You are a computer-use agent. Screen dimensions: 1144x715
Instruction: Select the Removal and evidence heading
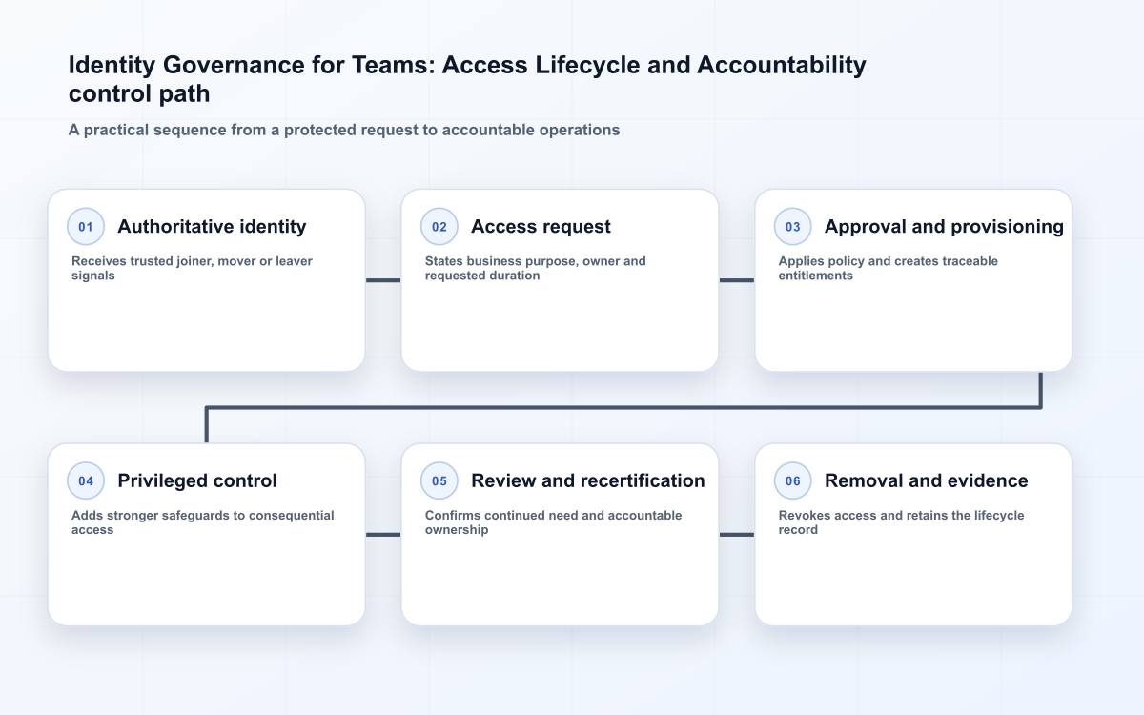(927, 481)
